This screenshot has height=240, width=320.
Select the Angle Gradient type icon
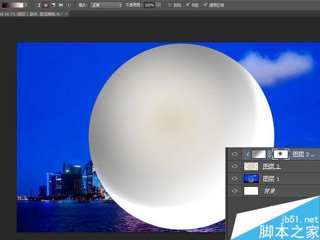53,5
